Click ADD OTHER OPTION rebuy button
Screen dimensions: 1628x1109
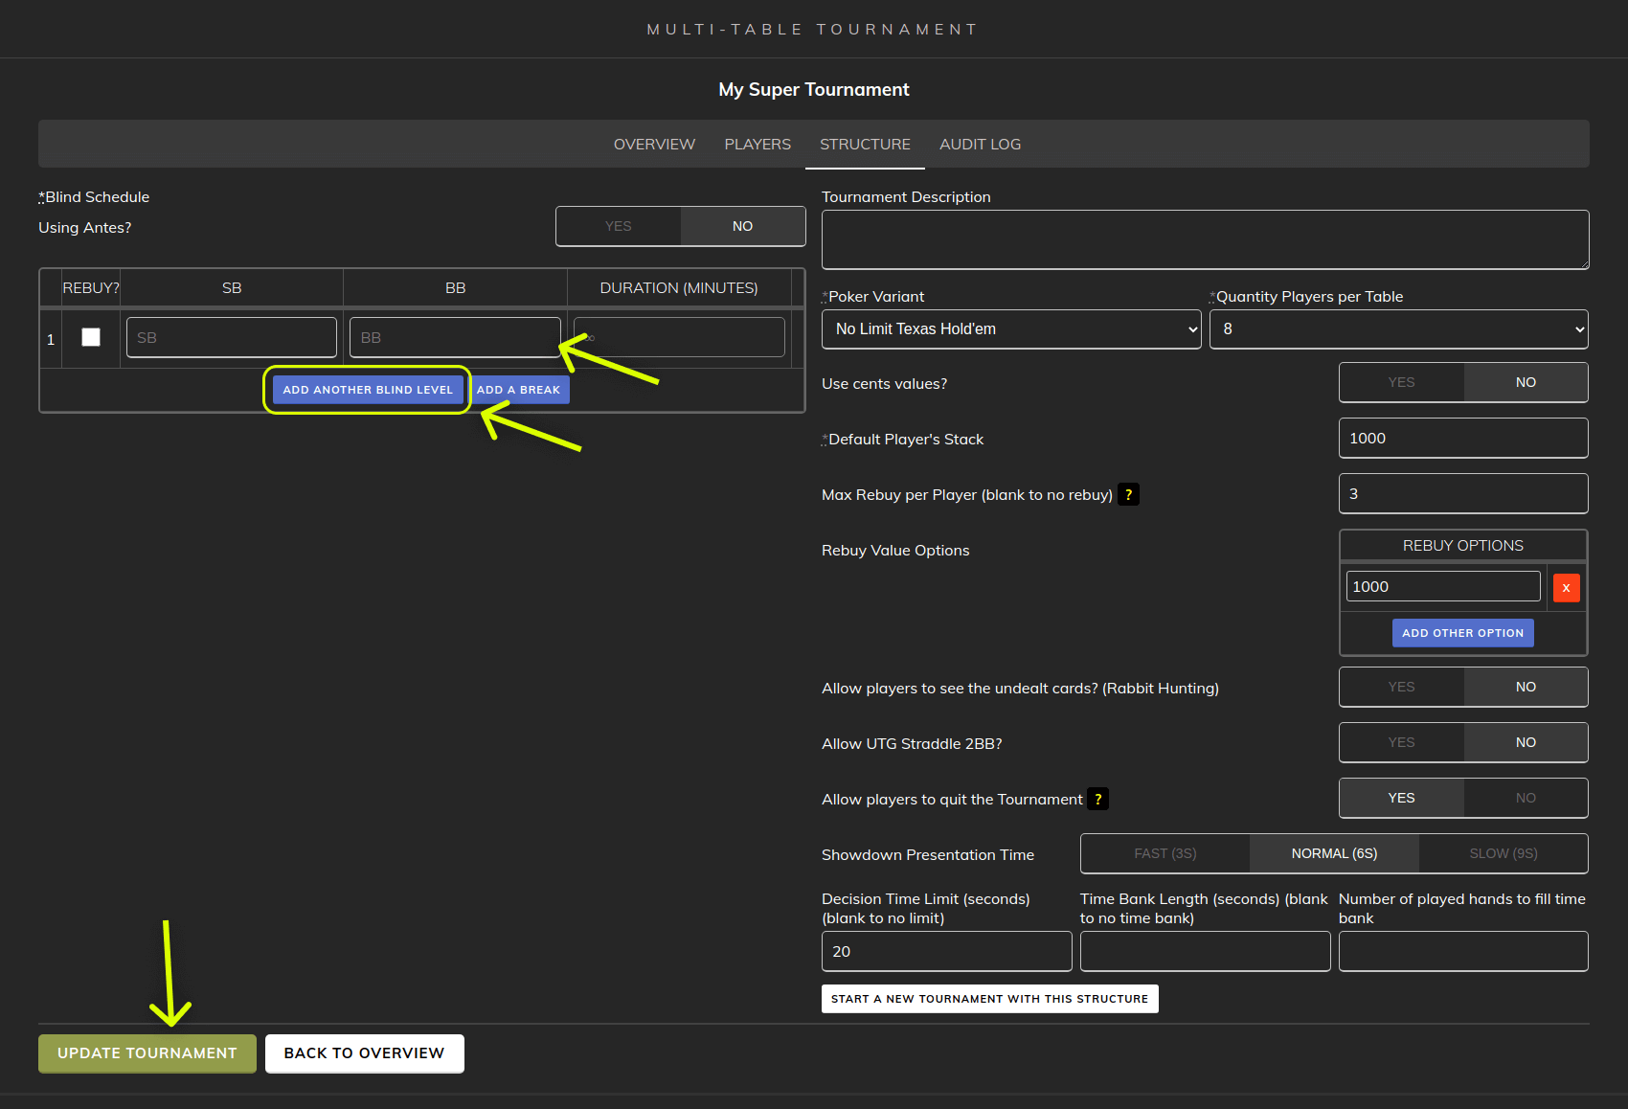point(1462,633)
